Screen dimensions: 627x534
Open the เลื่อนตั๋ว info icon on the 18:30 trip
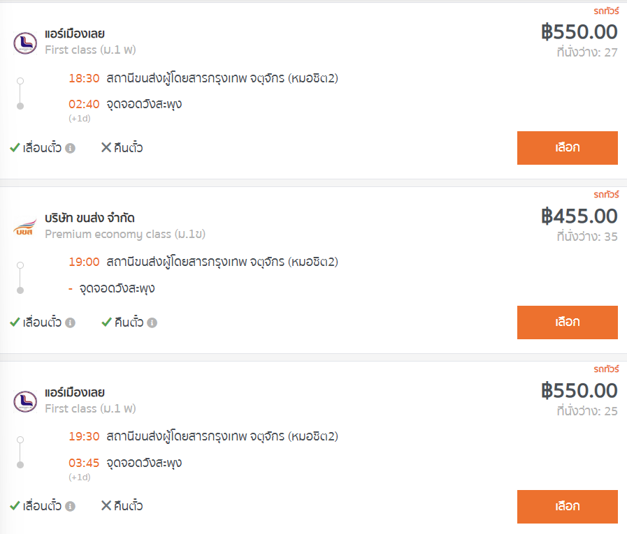(71, 148)
